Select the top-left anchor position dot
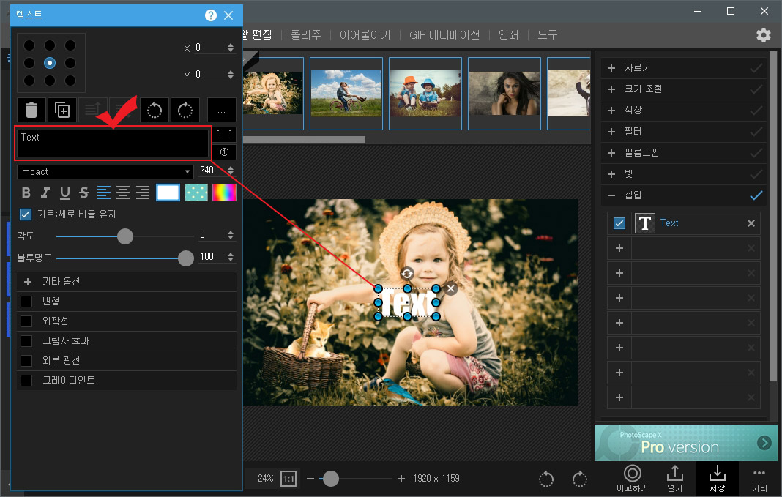The height and width of the screenshot is (497, 782). click(29, 45)
